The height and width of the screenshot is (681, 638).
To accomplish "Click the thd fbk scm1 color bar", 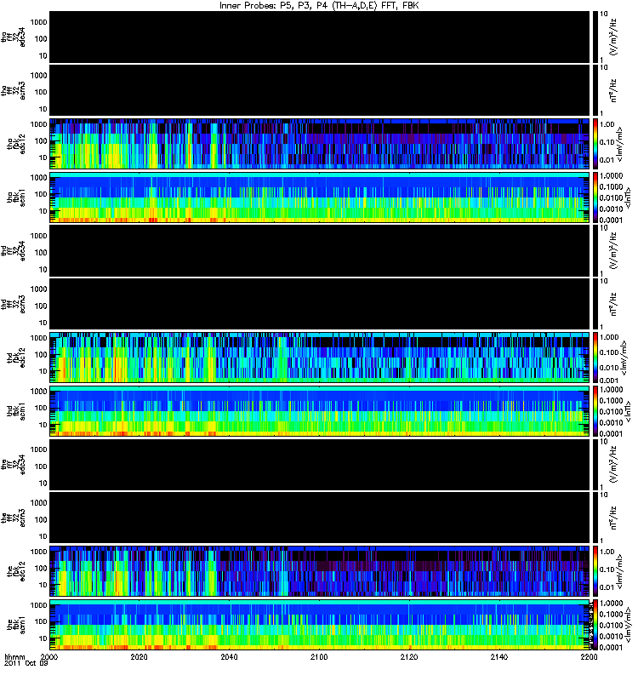I will coord(595,411).
